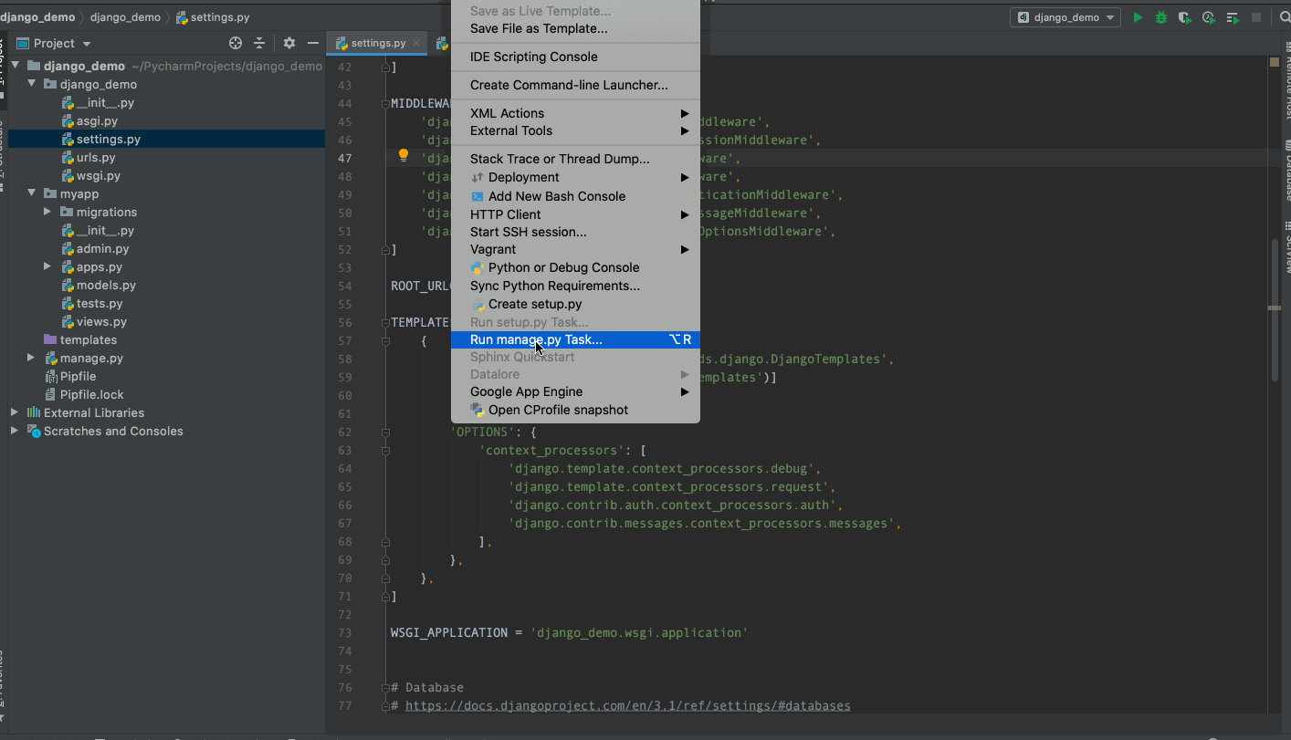Open the Google App Engine submenu

(x=575, y=391)
